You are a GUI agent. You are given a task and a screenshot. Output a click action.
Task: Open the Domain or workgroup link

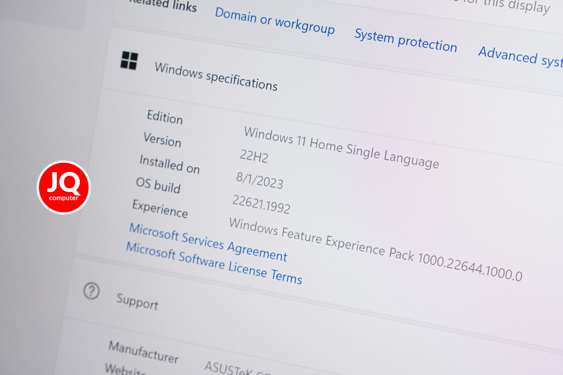pyautogui.click(x=275, y=21)
